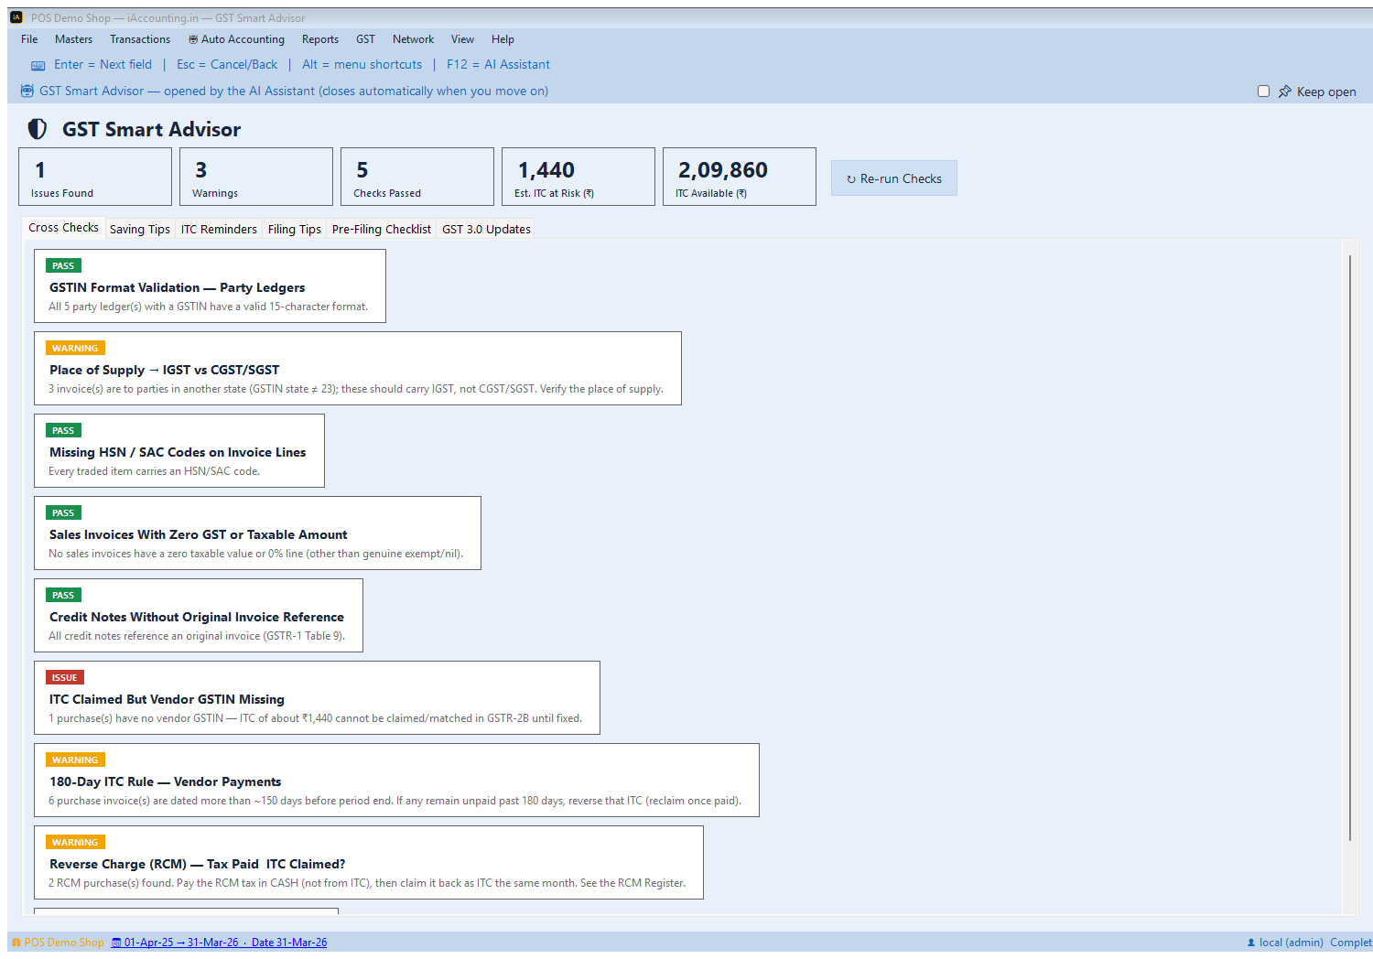Click local (admin) user label

point(1292,943)
